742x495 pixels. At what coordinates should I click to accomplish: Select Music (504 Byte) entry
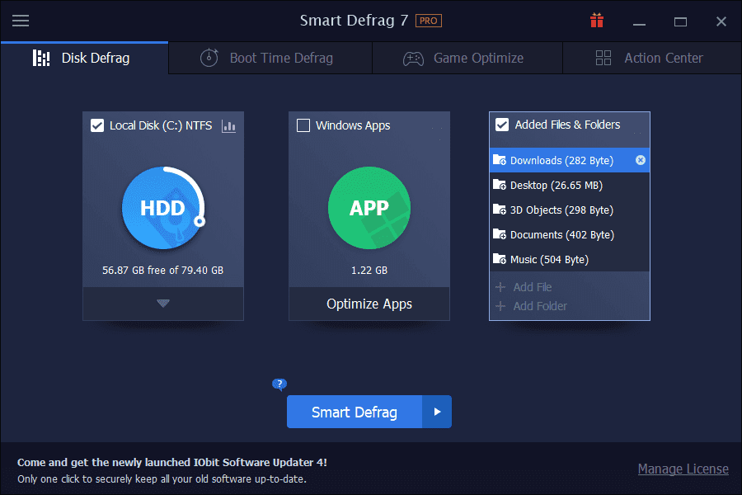[x=569, y=259]
